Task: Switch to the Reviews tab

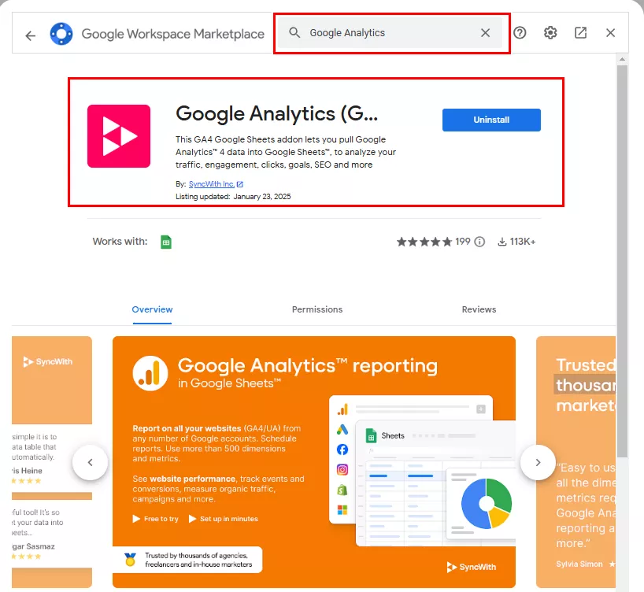Action: (479, 309)
